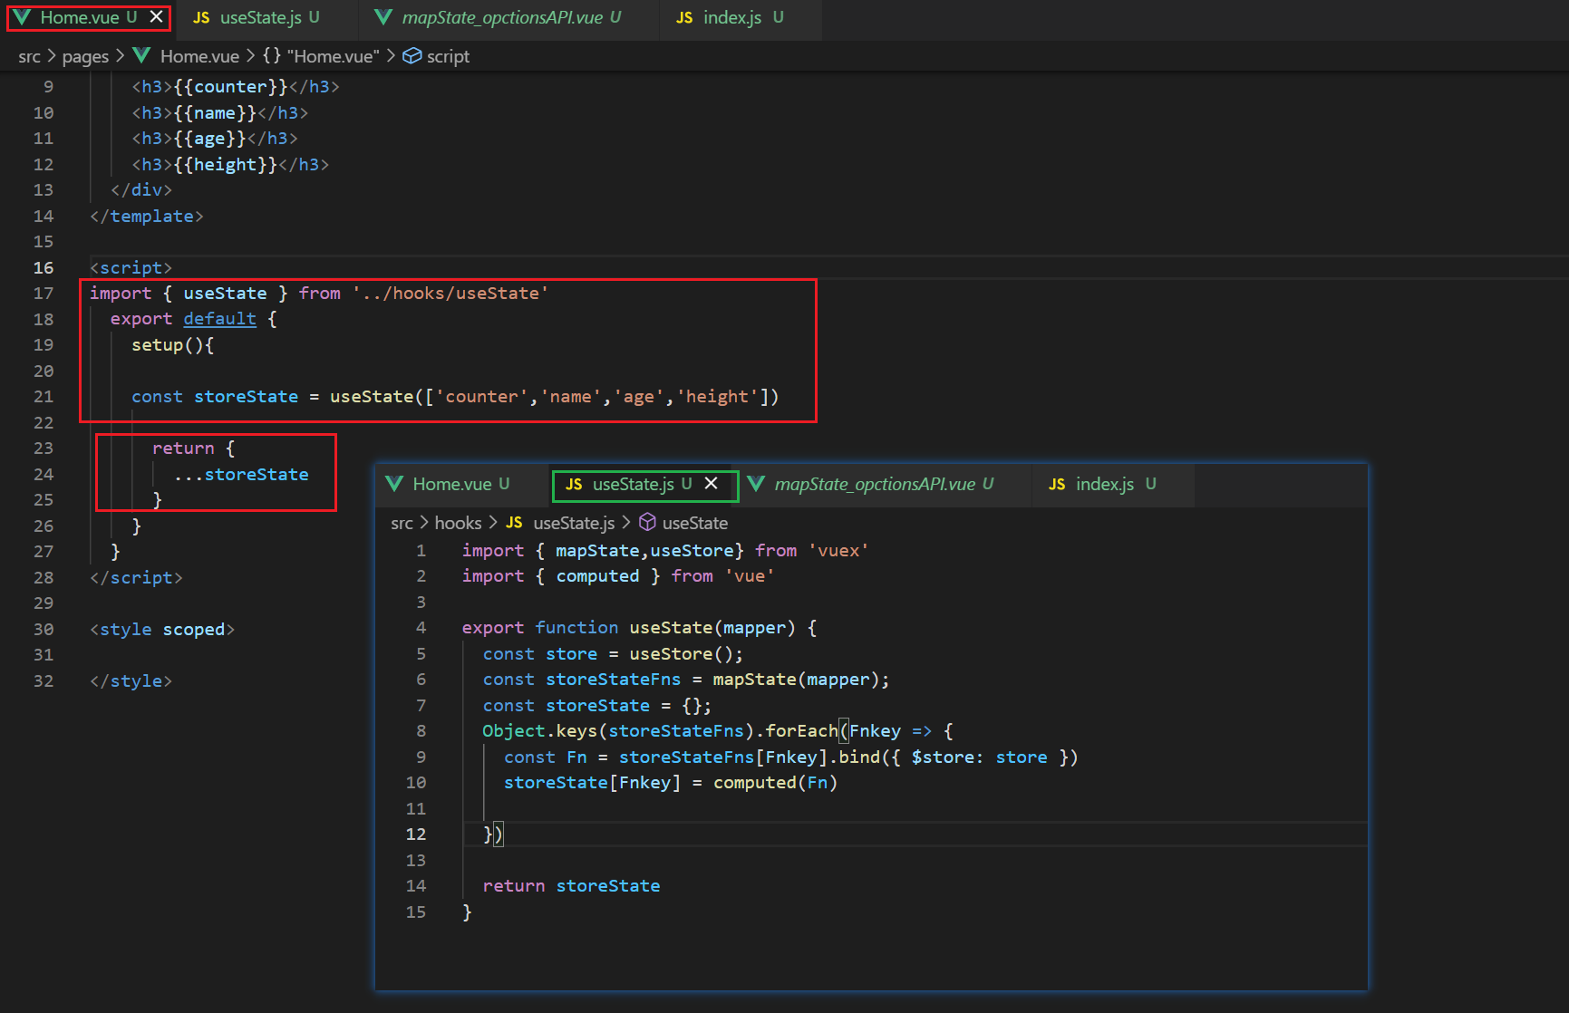Screen dimensions: 1569x1013
Task: Click cube icon before 'useState' breadcrumb
Action: (647, 522)
